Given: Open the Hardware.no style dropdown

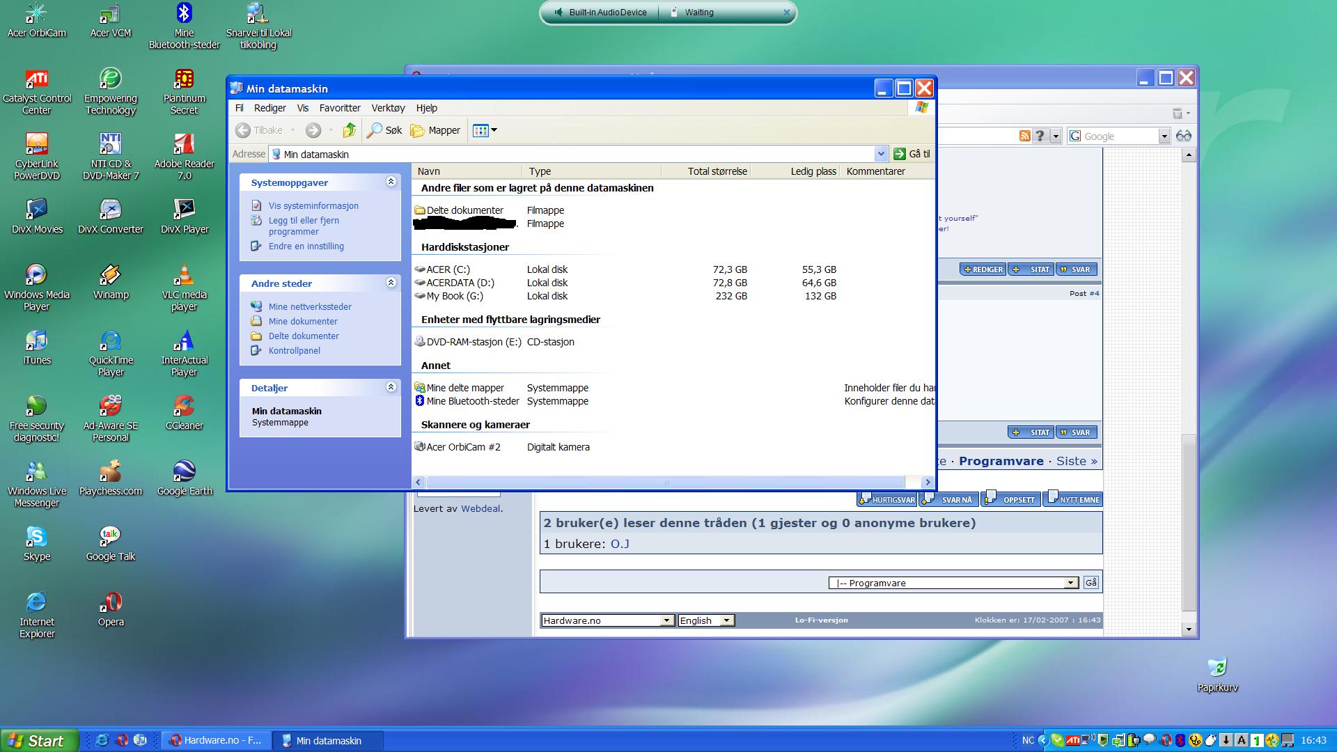Looking at the screenshot, I should coord(607,620).
